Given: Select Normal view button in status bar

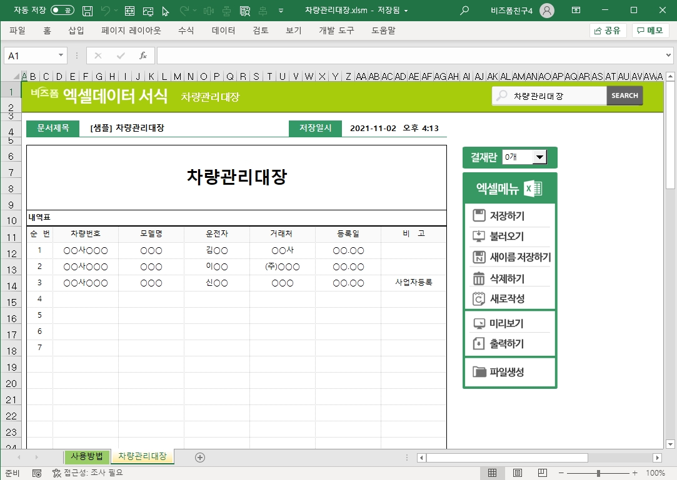Looking at the screenshot, I should coord(493,473).
